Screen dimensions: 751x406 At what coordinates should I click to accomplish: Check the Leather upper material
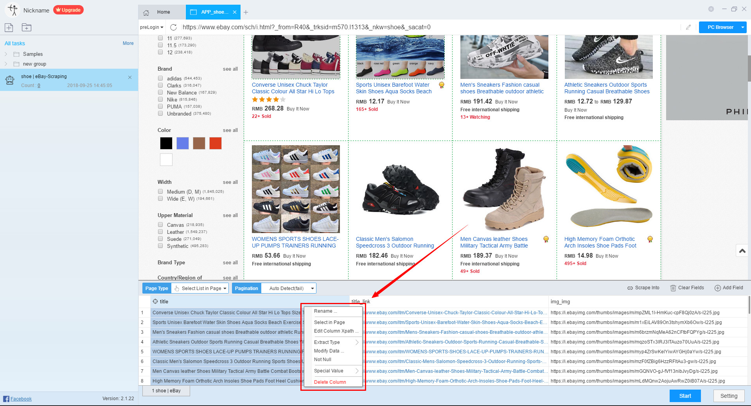(160, 231)
